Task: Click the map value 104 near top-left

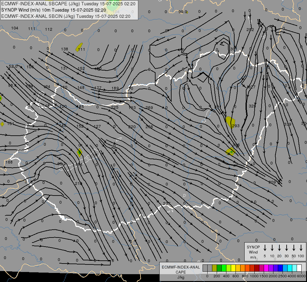Action: 15,28
